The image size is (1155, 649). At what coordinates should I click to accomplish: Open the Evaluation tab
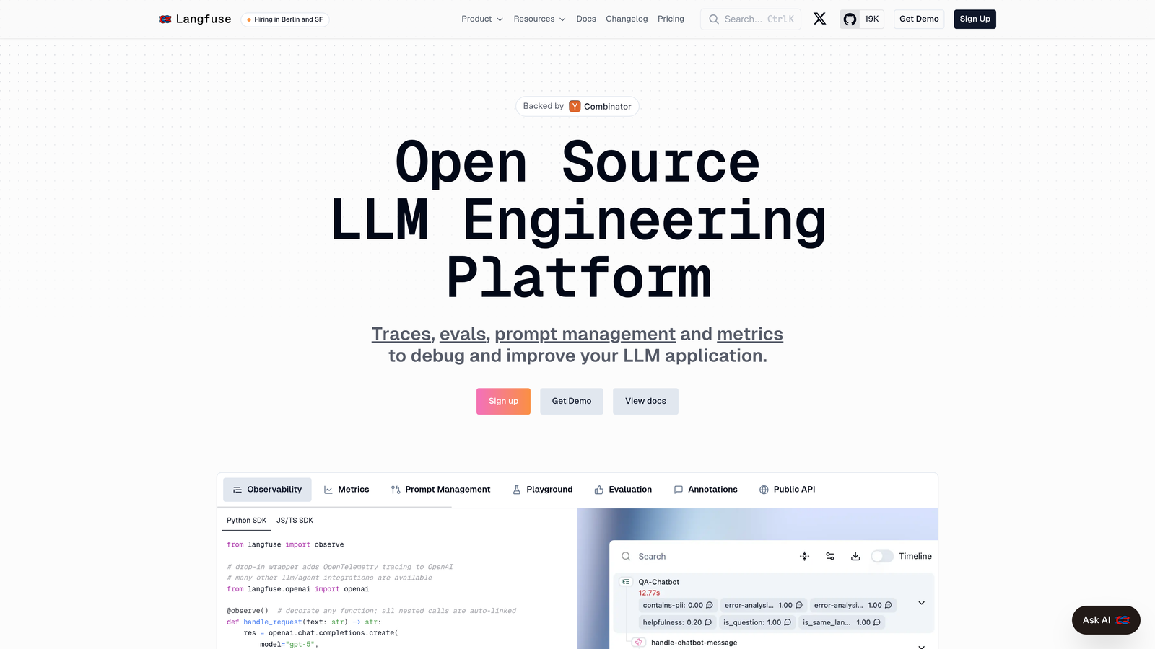(623, 490)
